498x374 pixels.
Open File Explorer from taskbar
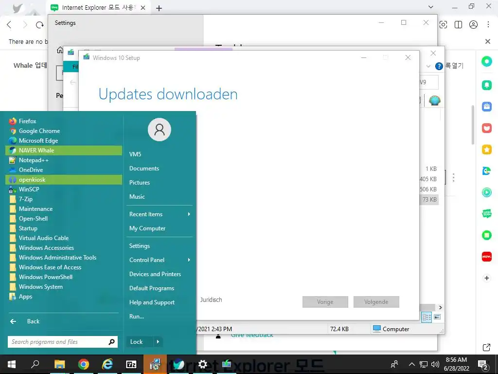[x=59, y=364]
